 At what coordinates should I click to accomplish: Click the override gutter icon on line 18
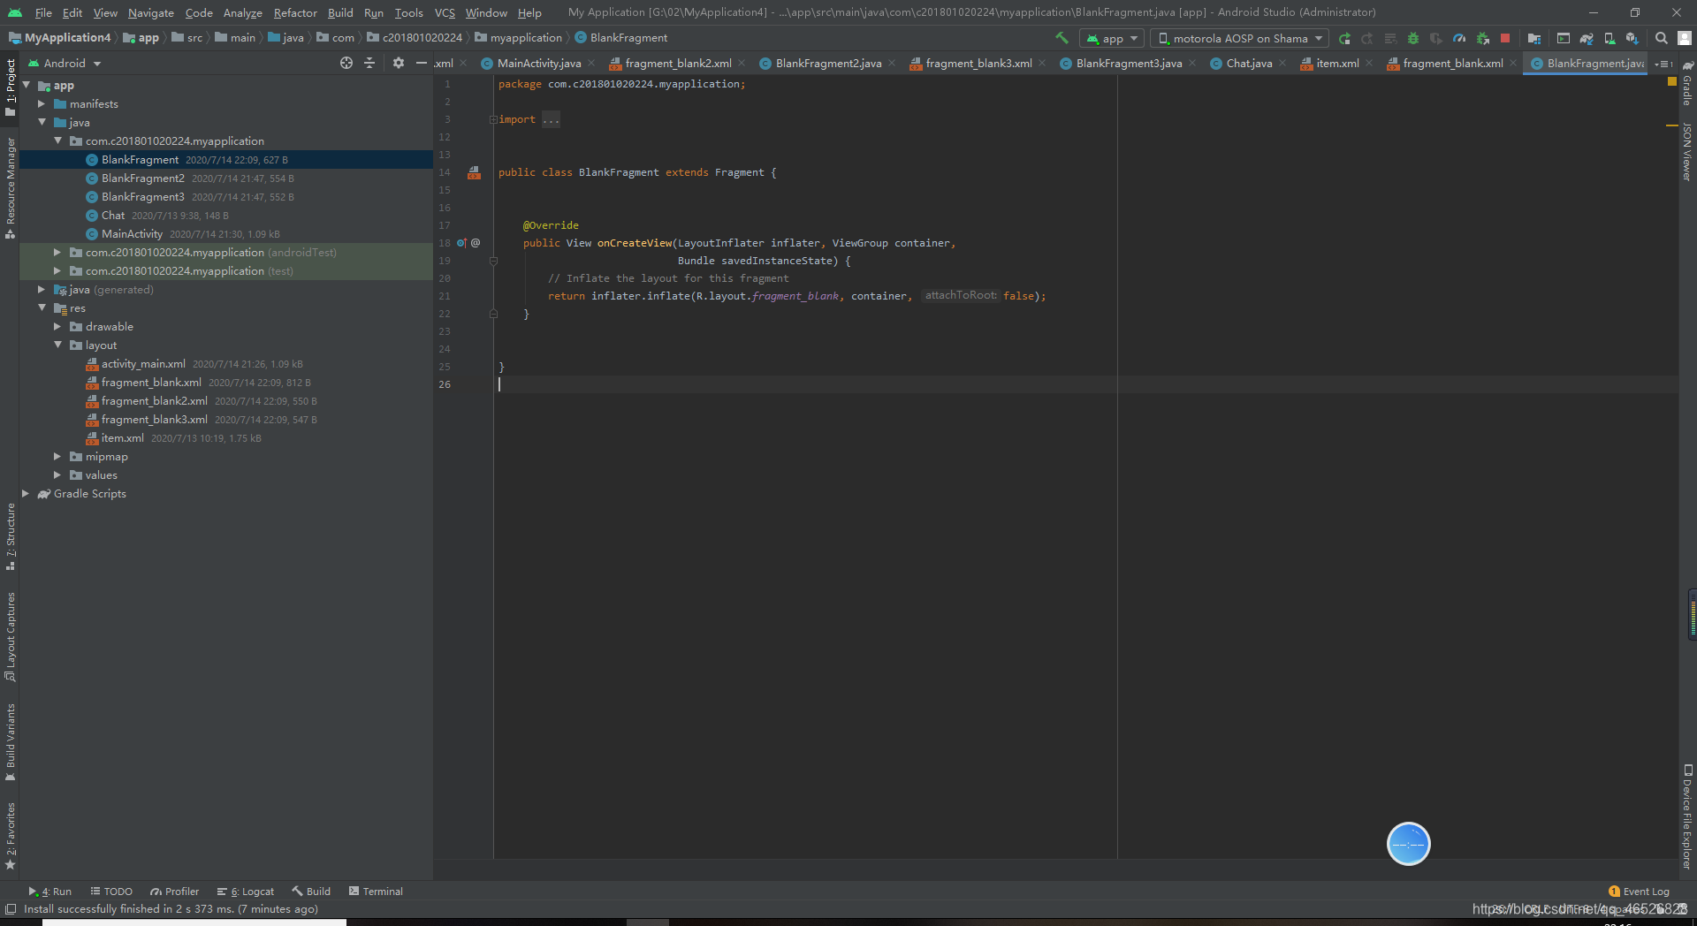(x=462, y=243)
